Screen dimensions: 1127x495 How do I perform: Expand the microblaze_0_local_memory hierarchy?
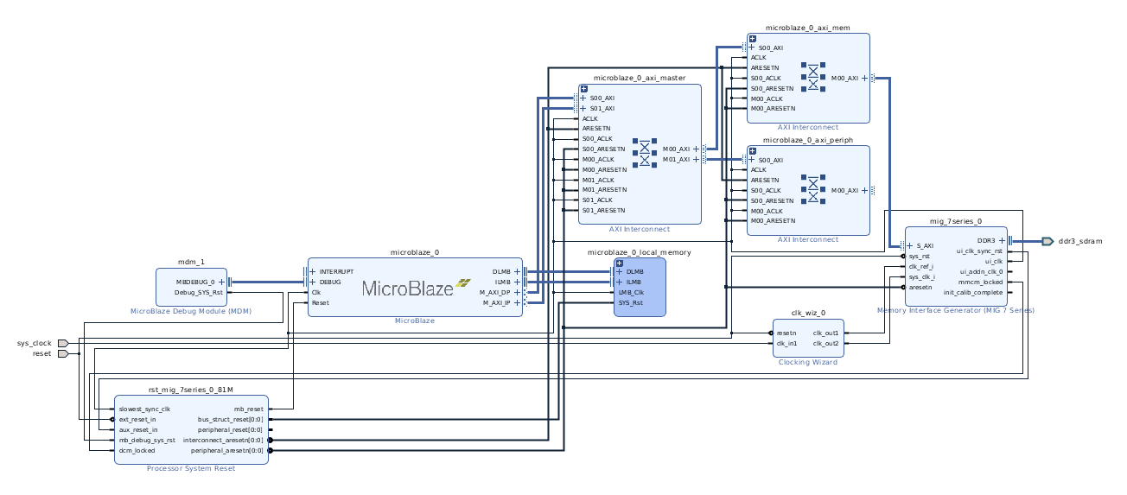(619, 263)
